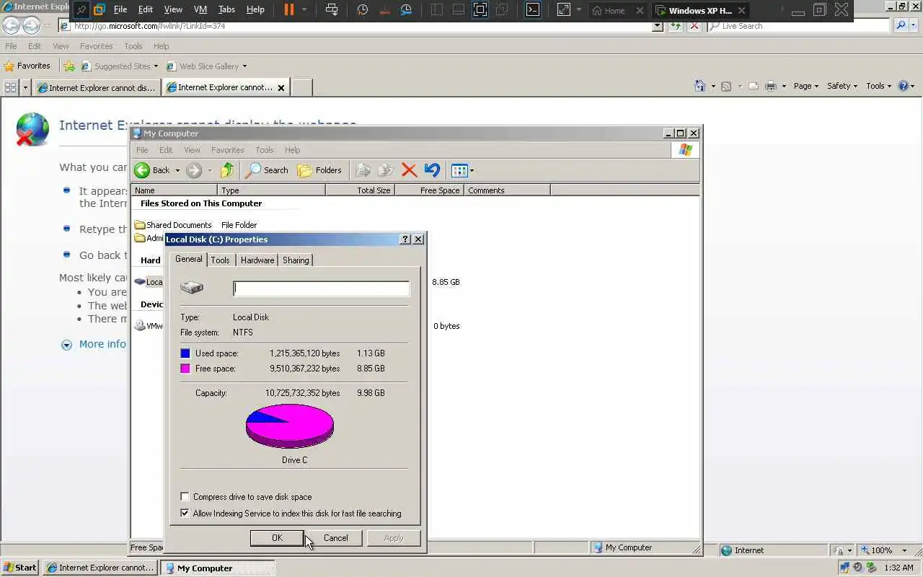Open the IE address bar dropdown
923x577 pixels.
(x=657, y=26)
